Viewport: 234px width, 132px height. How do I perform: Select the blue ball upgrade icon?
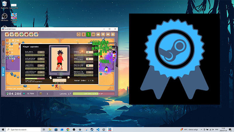36,34
